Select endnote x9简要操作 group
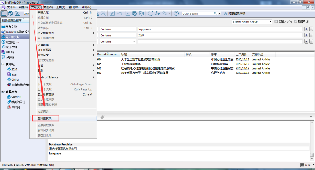Image resolution: width=315 pixels, height=170 pixels. [15, 32]
